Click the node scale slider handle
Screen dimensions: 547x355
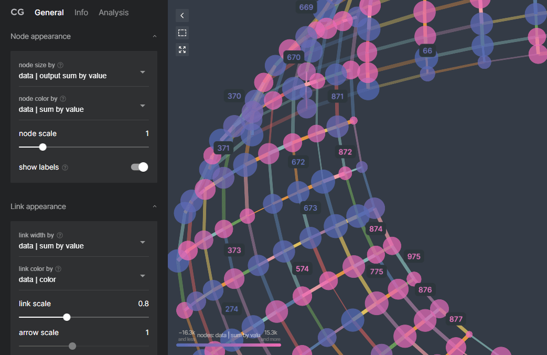[43, 147]
